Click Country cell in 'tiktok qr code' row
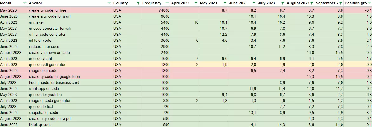The height and width of the screenshot is (127, 372). 127,125
